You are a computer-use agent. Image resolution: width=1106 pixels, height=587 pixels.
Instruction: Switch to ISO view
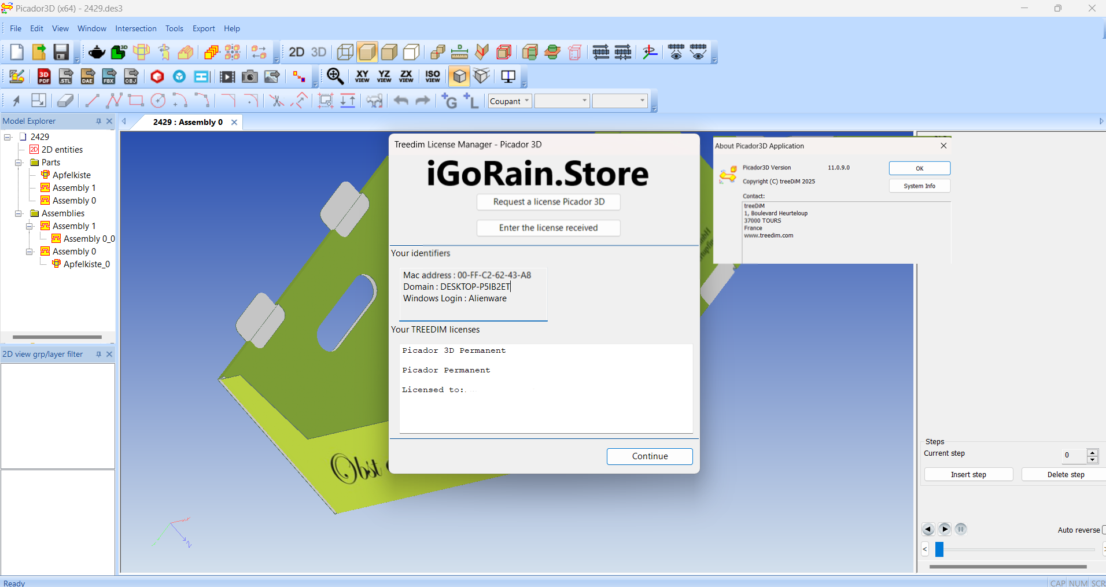433,76
